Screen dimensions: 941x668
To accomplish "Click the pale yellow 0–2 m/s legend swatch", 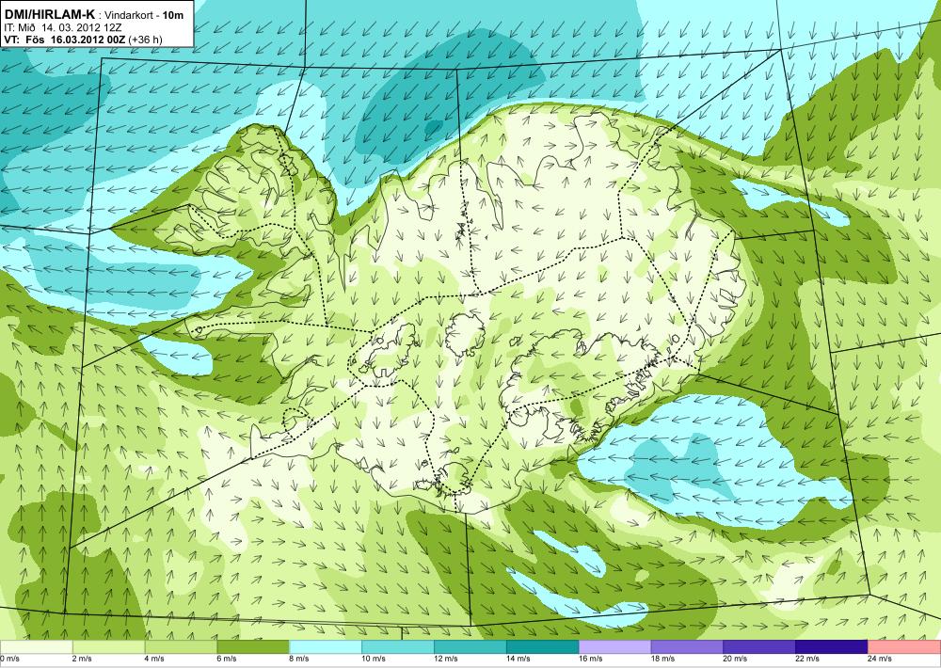I will click(x=36, y=647).
